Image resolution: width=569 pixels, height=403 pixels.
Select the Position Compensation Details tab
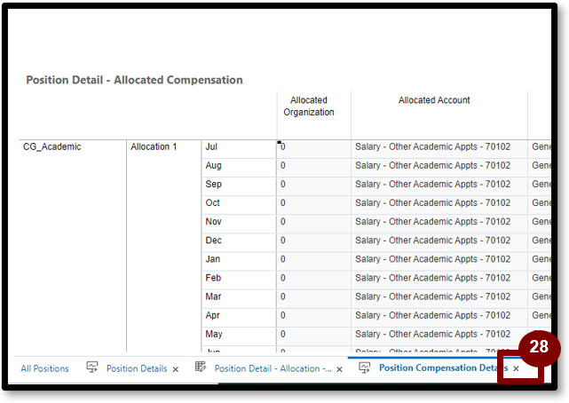click(444, 367)
